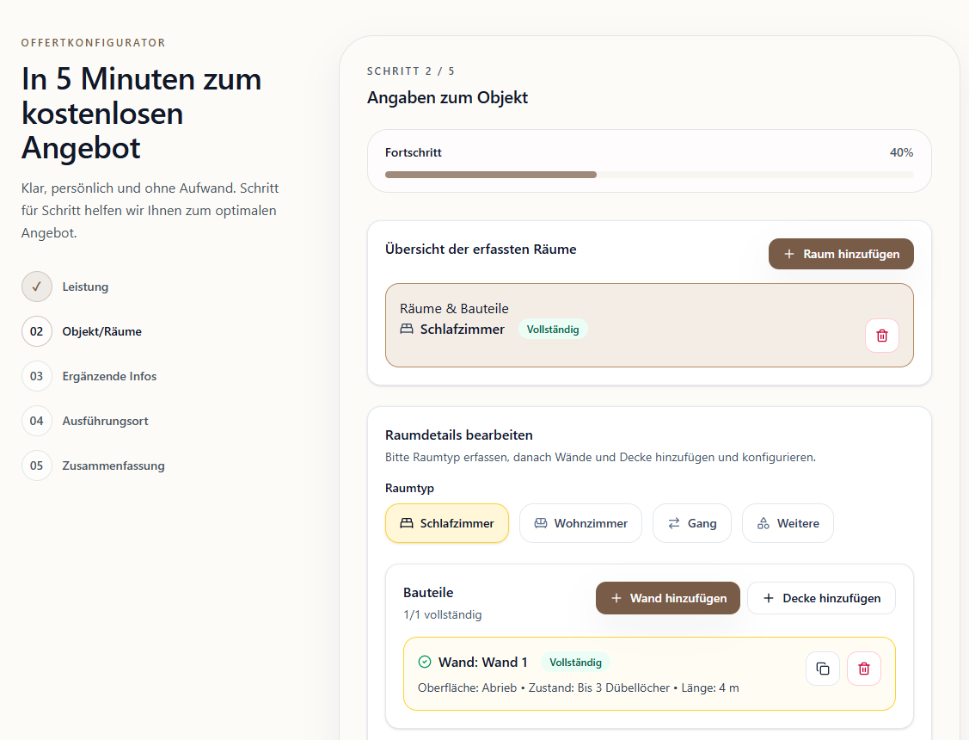Click the 1/1 vollständig status text
This screenshot has height=740, width=969.
click(x=443, y=614)
